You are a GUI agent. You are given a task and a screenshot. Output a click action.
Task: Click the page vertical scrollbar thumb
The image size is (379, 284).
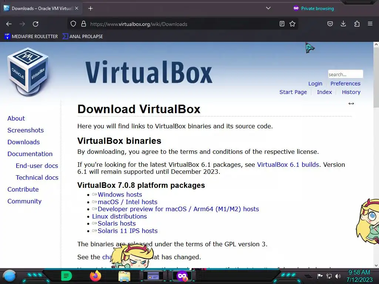(x=376, y=77)
